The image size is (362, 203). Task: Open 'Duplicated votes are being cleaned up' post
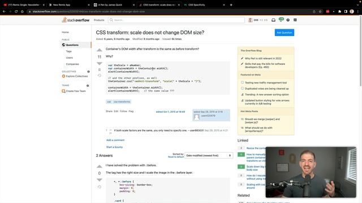tap(266, 89)
